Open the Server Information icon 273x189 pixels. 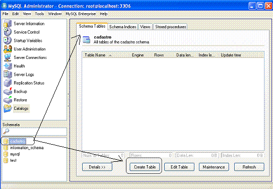(x=8, y=24)
